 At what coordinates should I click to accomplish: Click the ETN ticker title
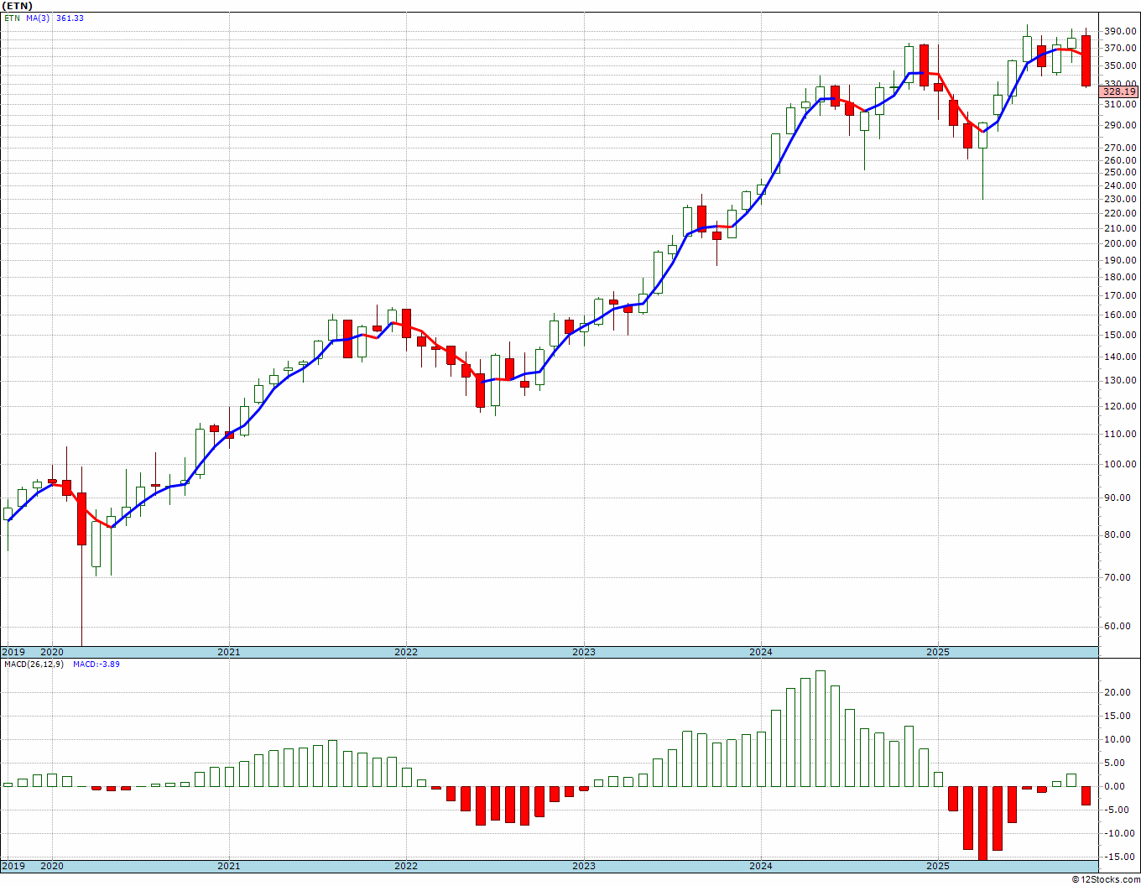pyautogui.click(x=18, y=6)
